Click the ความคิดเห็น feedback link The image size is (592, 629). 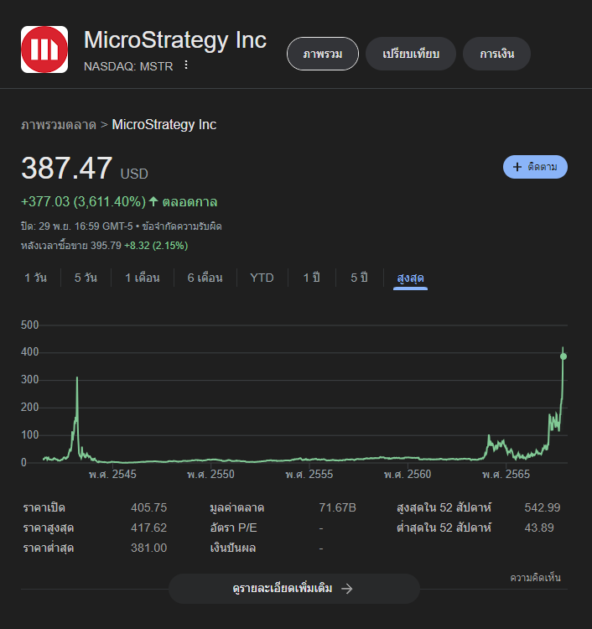pyautogui.click(x=535, y=578)
